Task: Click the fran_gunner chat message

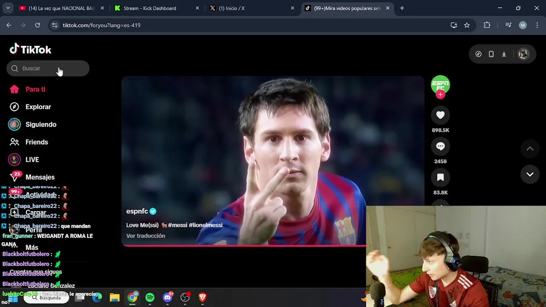Action: tap(47, 240)
